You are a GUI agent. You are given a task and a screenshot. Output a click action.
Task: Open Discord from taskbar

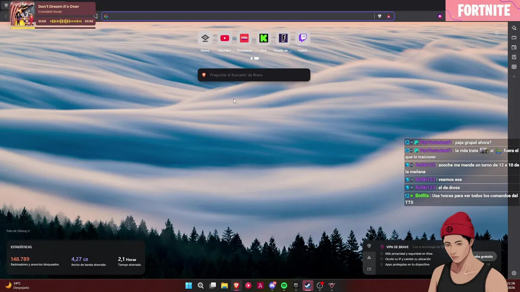point(272,286)
